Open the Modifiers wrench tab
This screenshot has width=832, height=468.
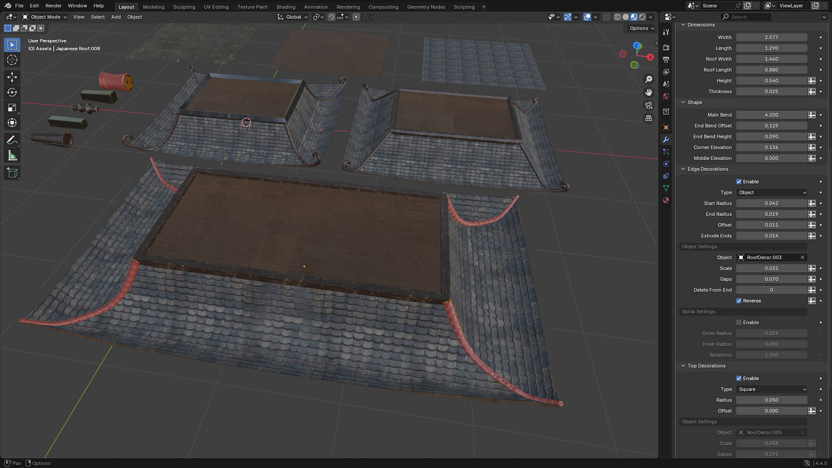666,140
